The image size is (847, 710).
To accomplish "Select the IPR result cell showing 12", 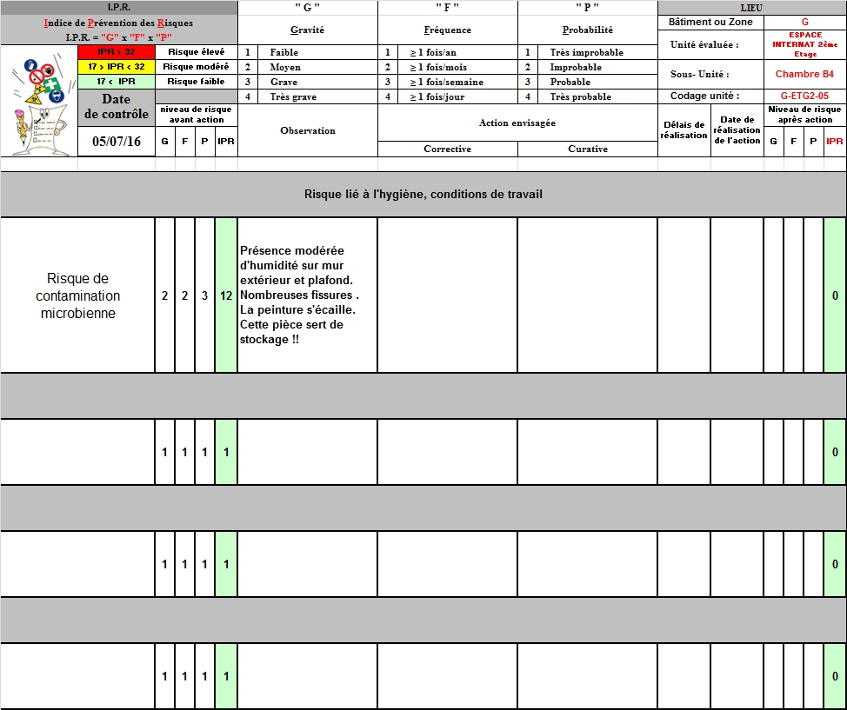I will coord(226,295).
